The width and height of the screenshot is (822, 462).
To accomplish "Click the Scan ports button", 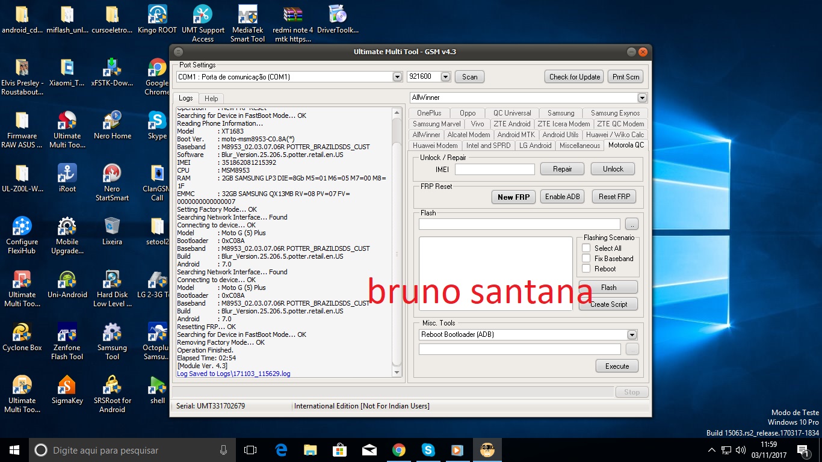I will coord(469,77).
